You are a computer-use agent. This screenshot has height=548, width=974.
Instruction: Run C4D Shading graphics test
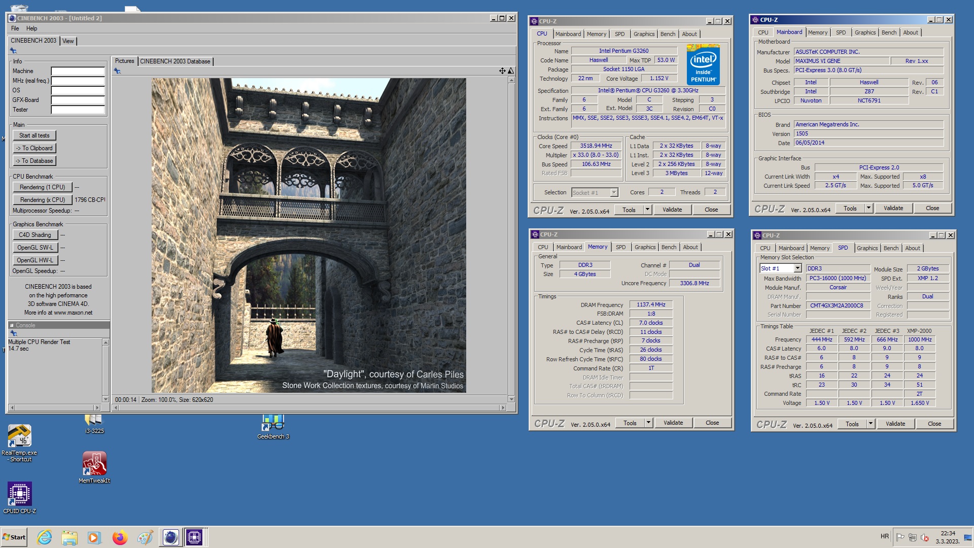point(35,235)
